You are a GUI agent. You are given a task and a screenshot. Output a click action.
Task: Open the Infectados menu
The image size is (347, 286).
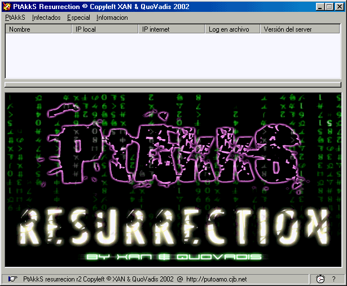tap(46, 18)
